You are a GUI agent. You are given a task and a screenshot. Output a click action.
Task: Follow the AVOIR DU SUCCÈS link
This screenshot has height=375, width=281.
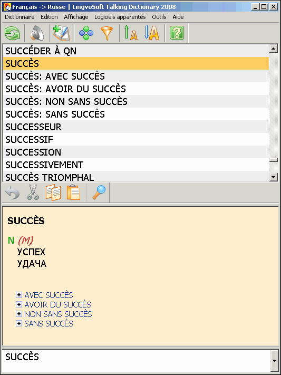click(x=57, y=304)
